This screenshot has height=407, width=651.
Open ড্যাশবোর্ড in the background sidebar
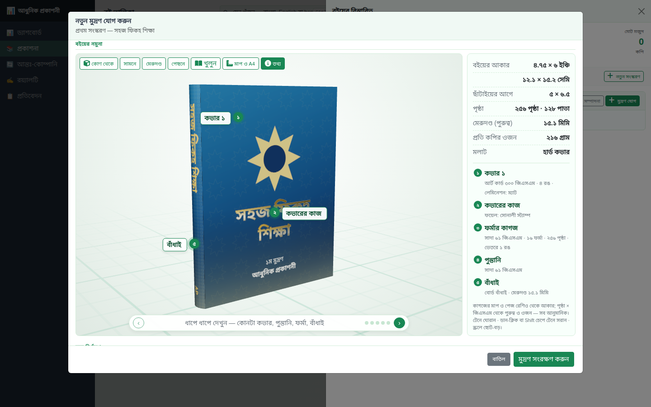[x=47, y=33]
